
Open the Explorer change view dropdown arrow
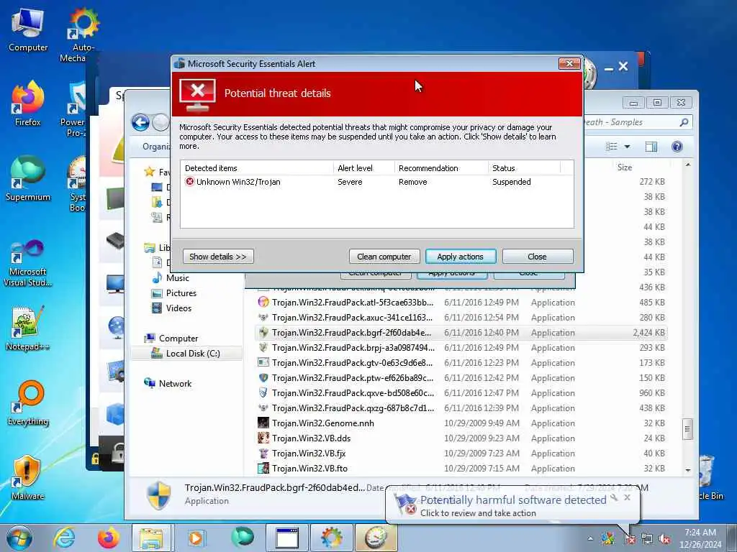(627, 147)
